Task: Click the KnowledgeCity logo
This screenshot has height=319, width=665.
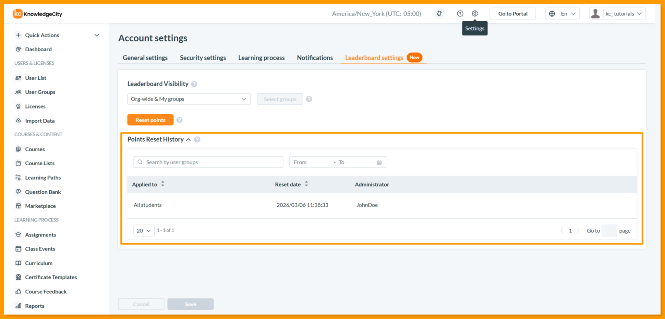Action: (38, 14)
